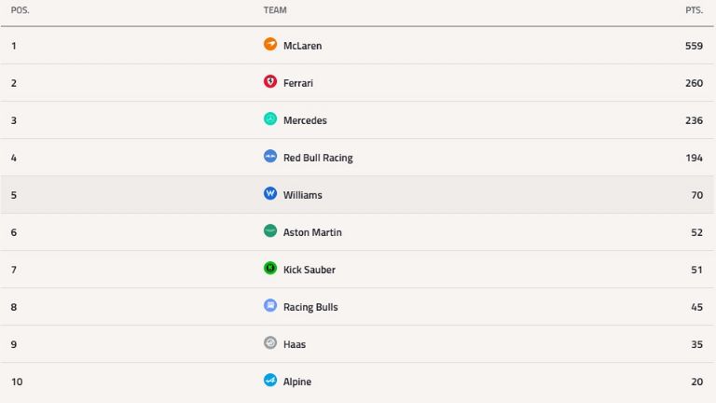716x403 pixels.
Task: Open the Ferrari team name link
Action: tap(298, 83)
